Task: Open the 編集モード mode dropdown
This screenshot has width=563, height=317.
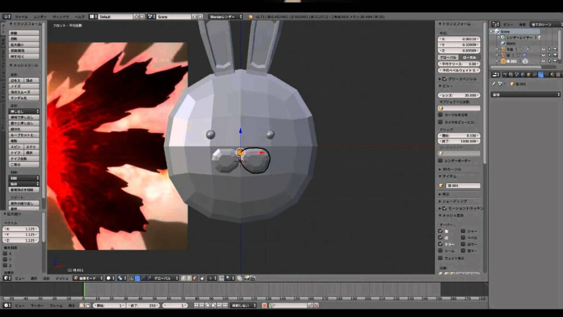Action: (88, 278)
